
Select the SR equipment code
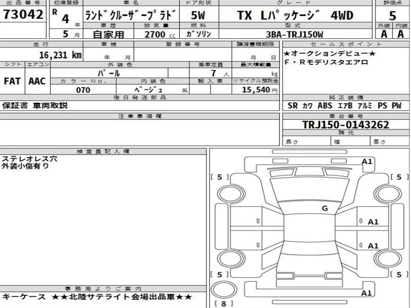click(292, 106)
